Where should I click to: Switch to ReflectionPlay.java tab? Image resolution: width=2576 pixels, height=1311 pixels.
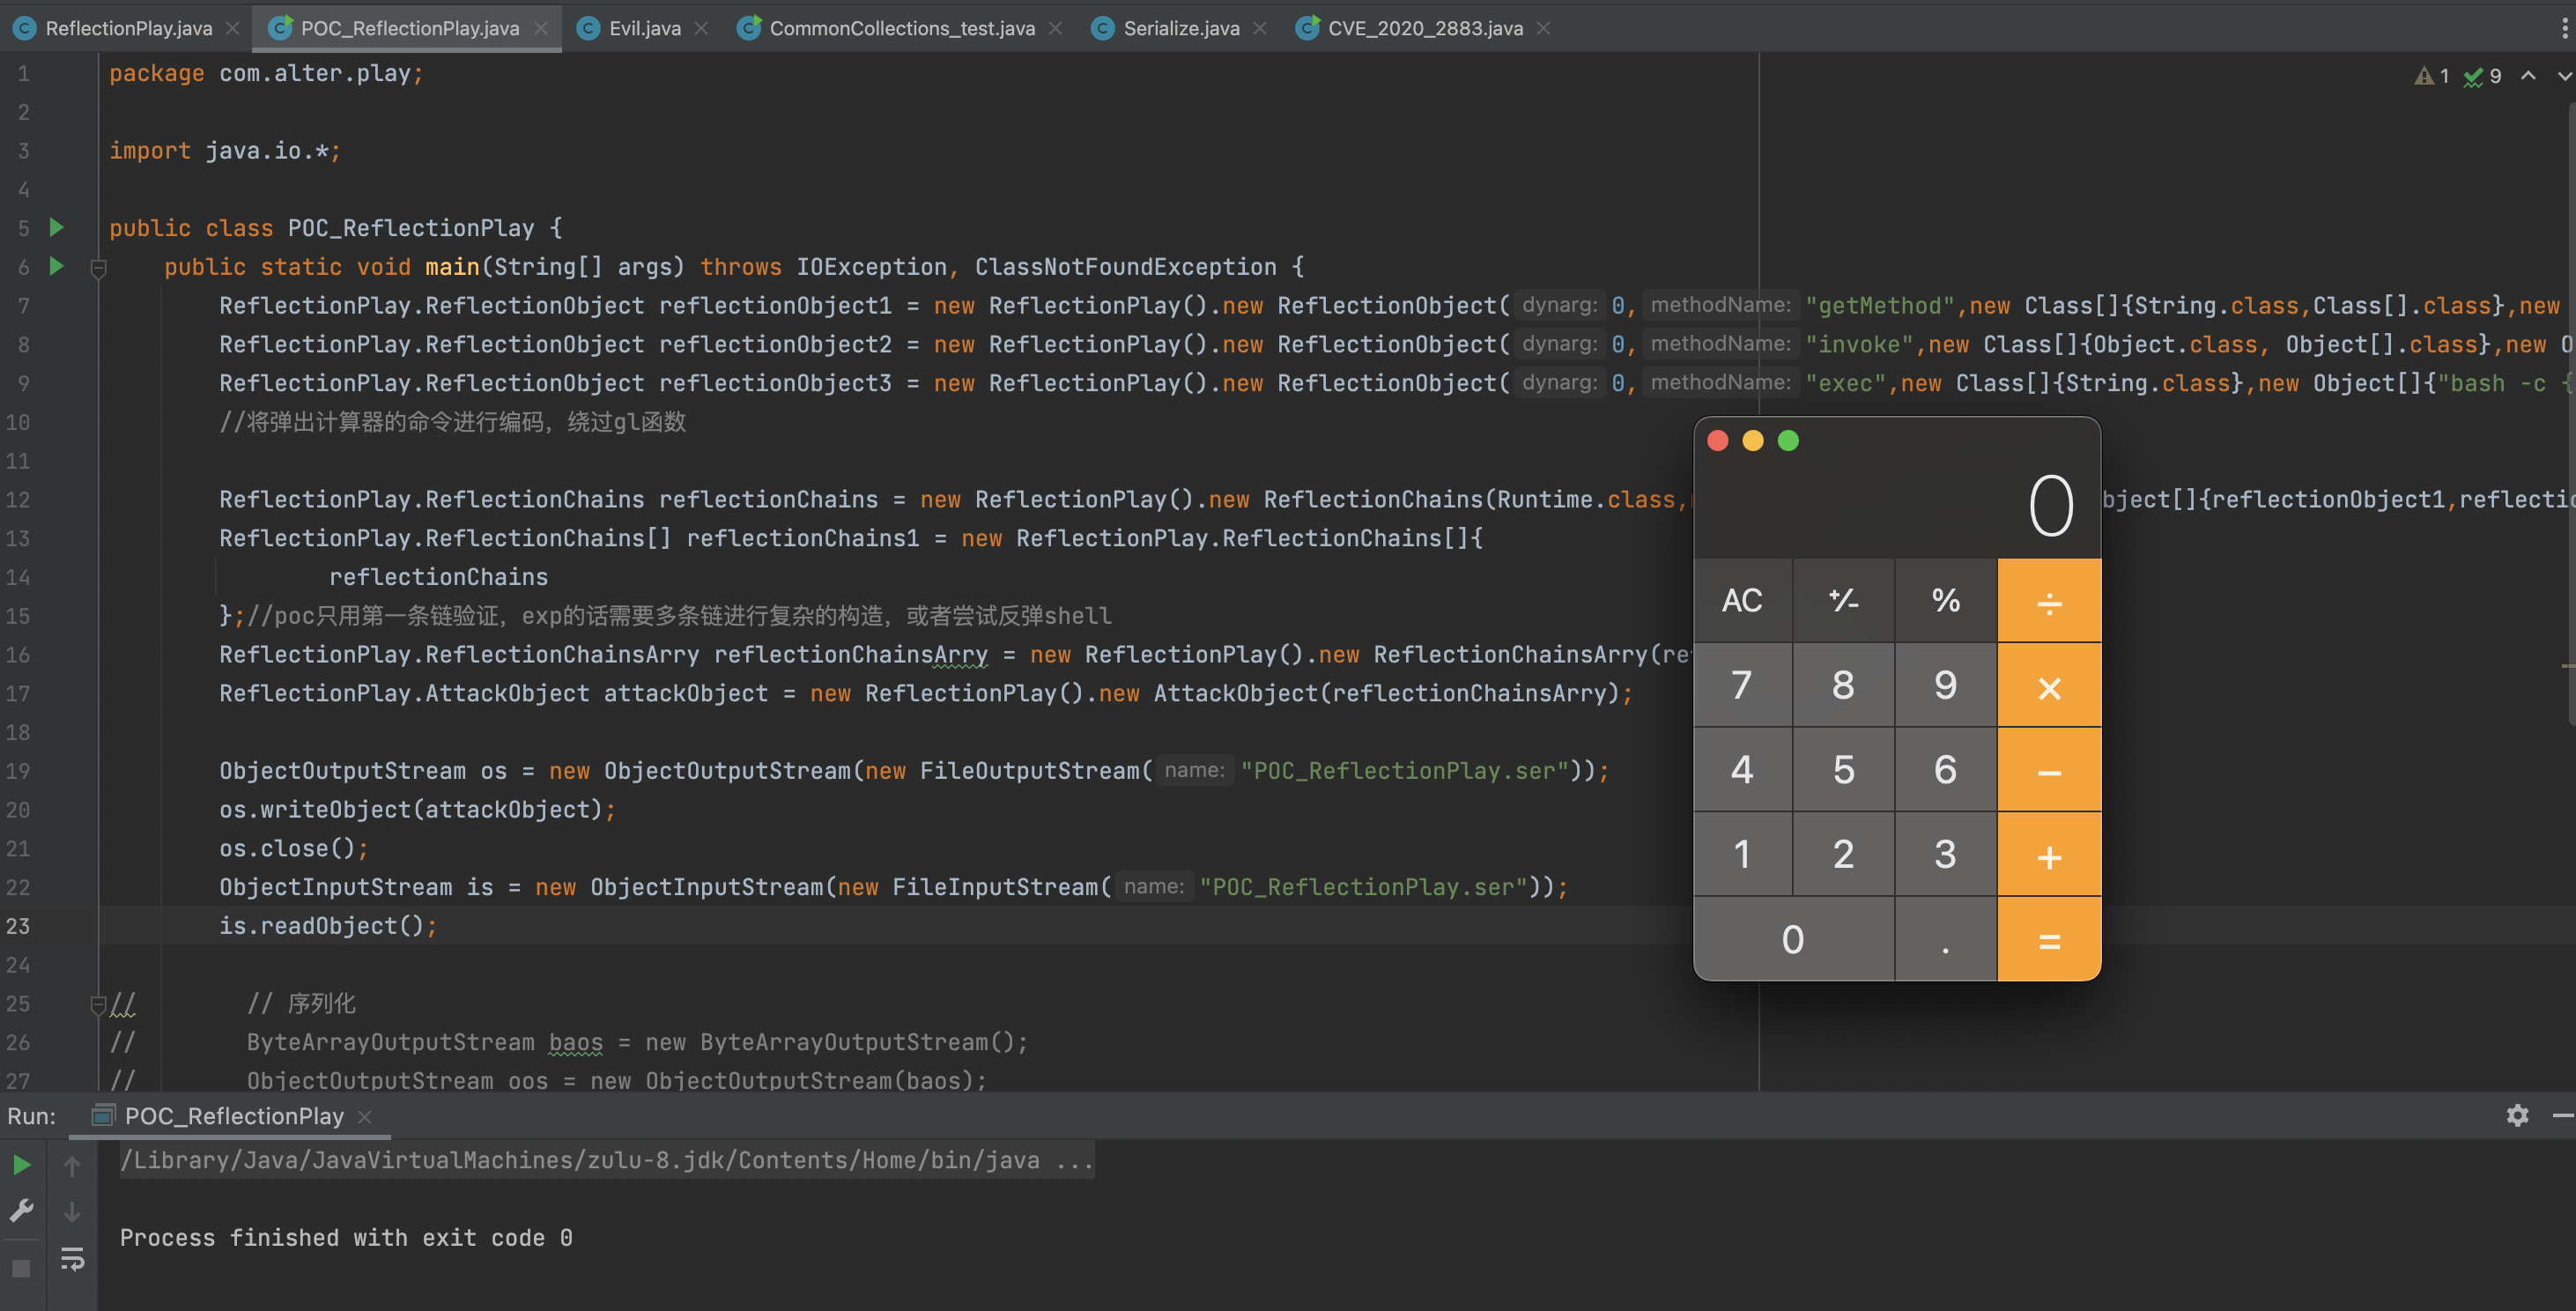129,28
